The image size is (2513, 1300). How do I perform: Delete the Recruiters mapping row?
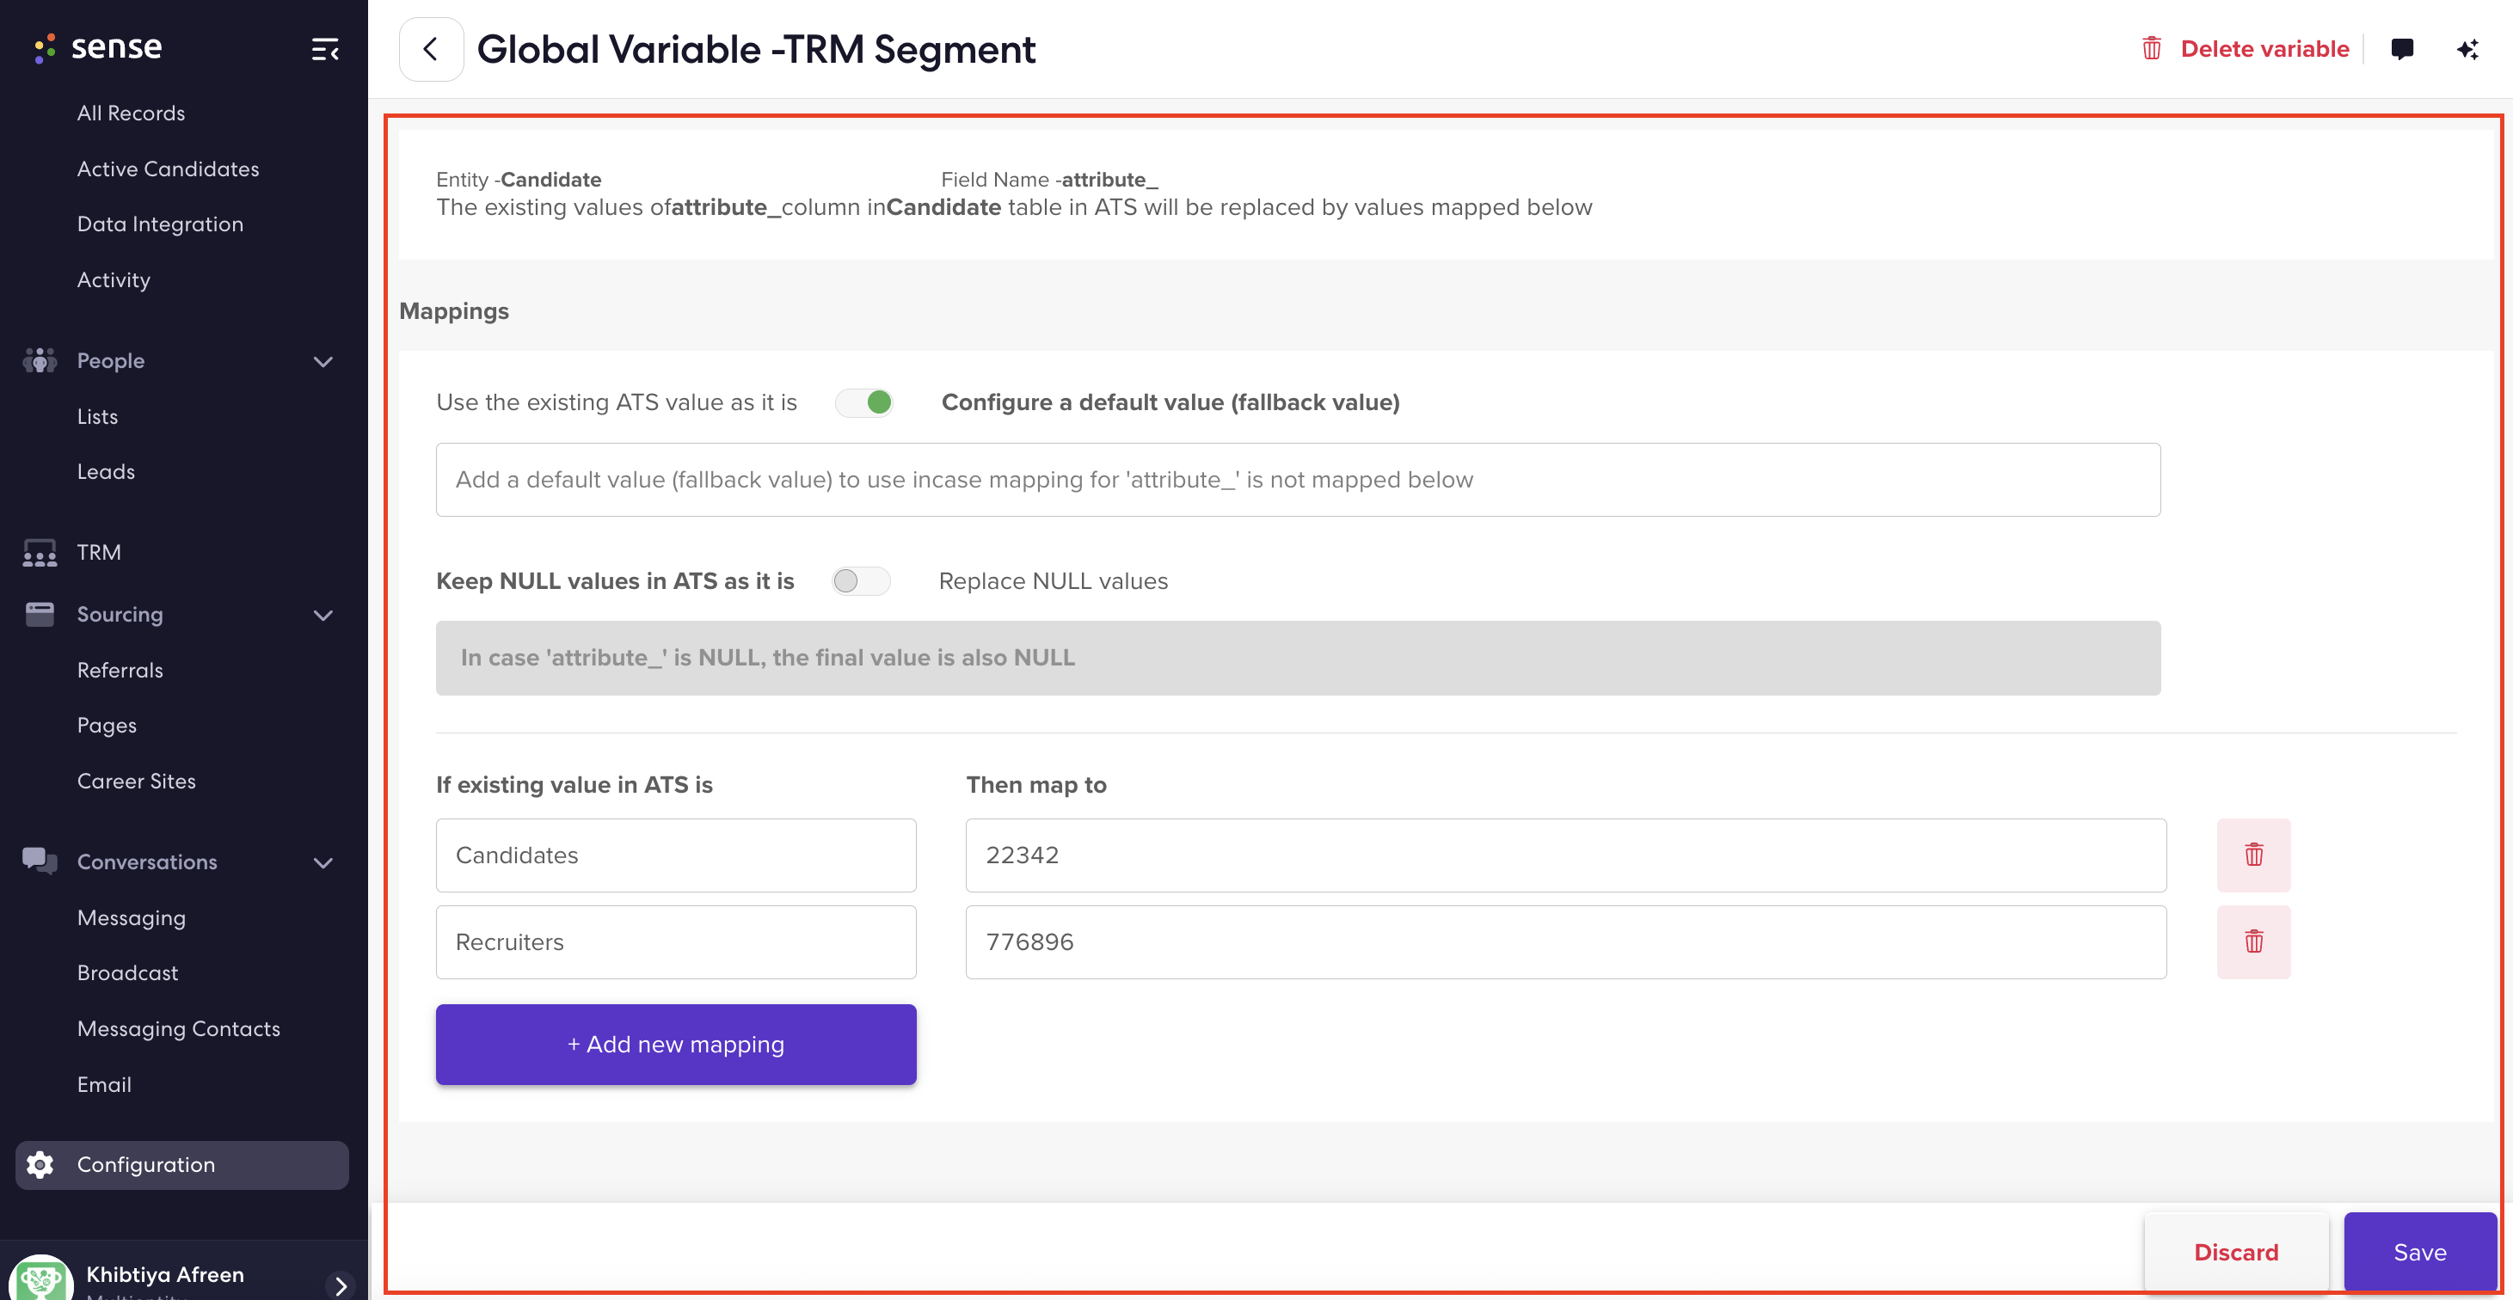click(2253, 941)
